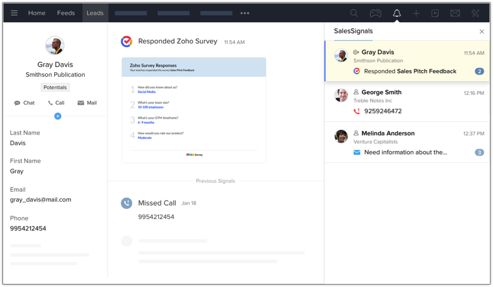The width and height of the screenshot is (493, 287).
Task: Open the calendar icon in top bar
Action: pyautogui.click(x=435, y=13)
